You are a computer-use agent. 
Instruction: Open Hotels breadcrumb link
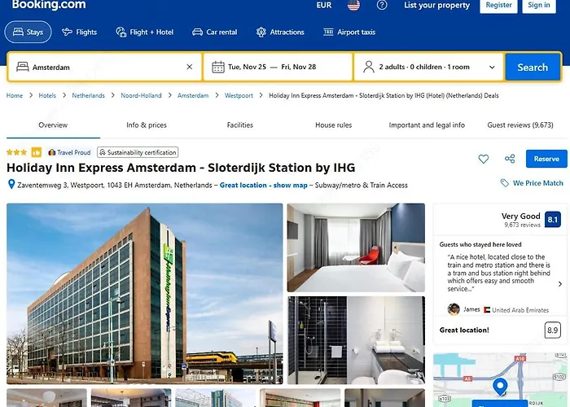click(x=47, y=95)
